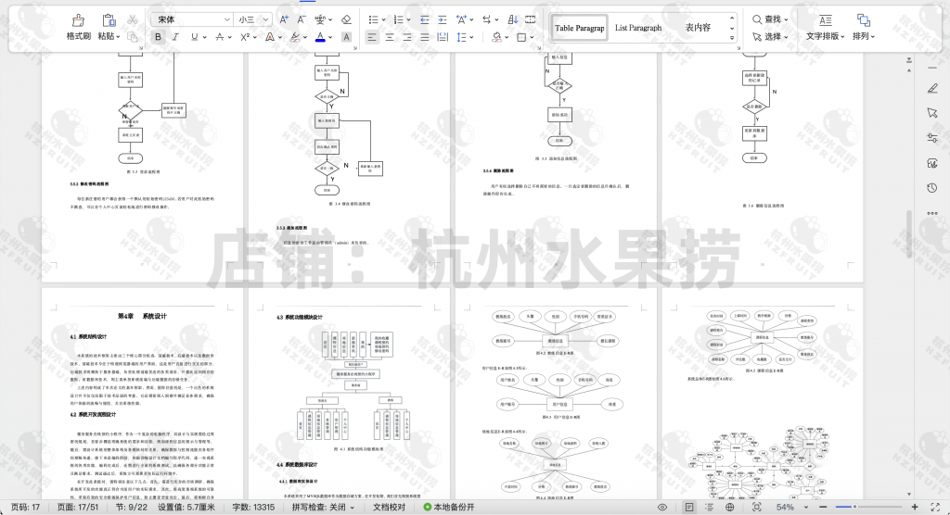The image size is (950, 515).
Task: Align text left
Action: click(372, 37)
